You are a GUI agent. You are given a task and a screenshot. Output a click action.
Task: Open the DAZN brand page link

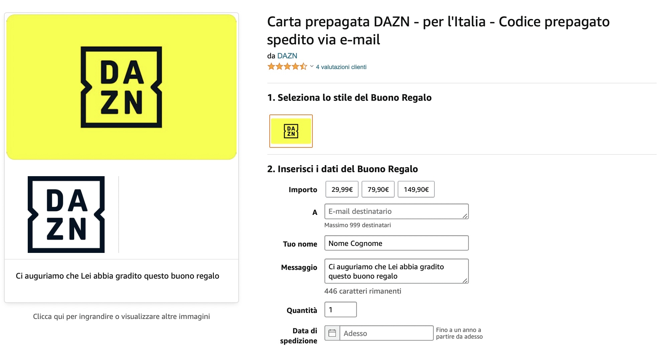point(287,56)
